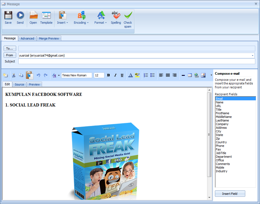Click the open file icon in editor toolbar
Screen dimensions: 260x204
(x=6, y=75)
